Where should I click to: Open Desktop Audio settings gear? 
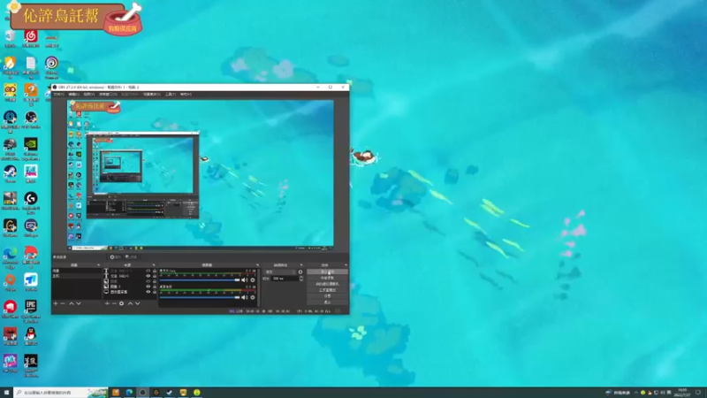[x=253, y=297]
